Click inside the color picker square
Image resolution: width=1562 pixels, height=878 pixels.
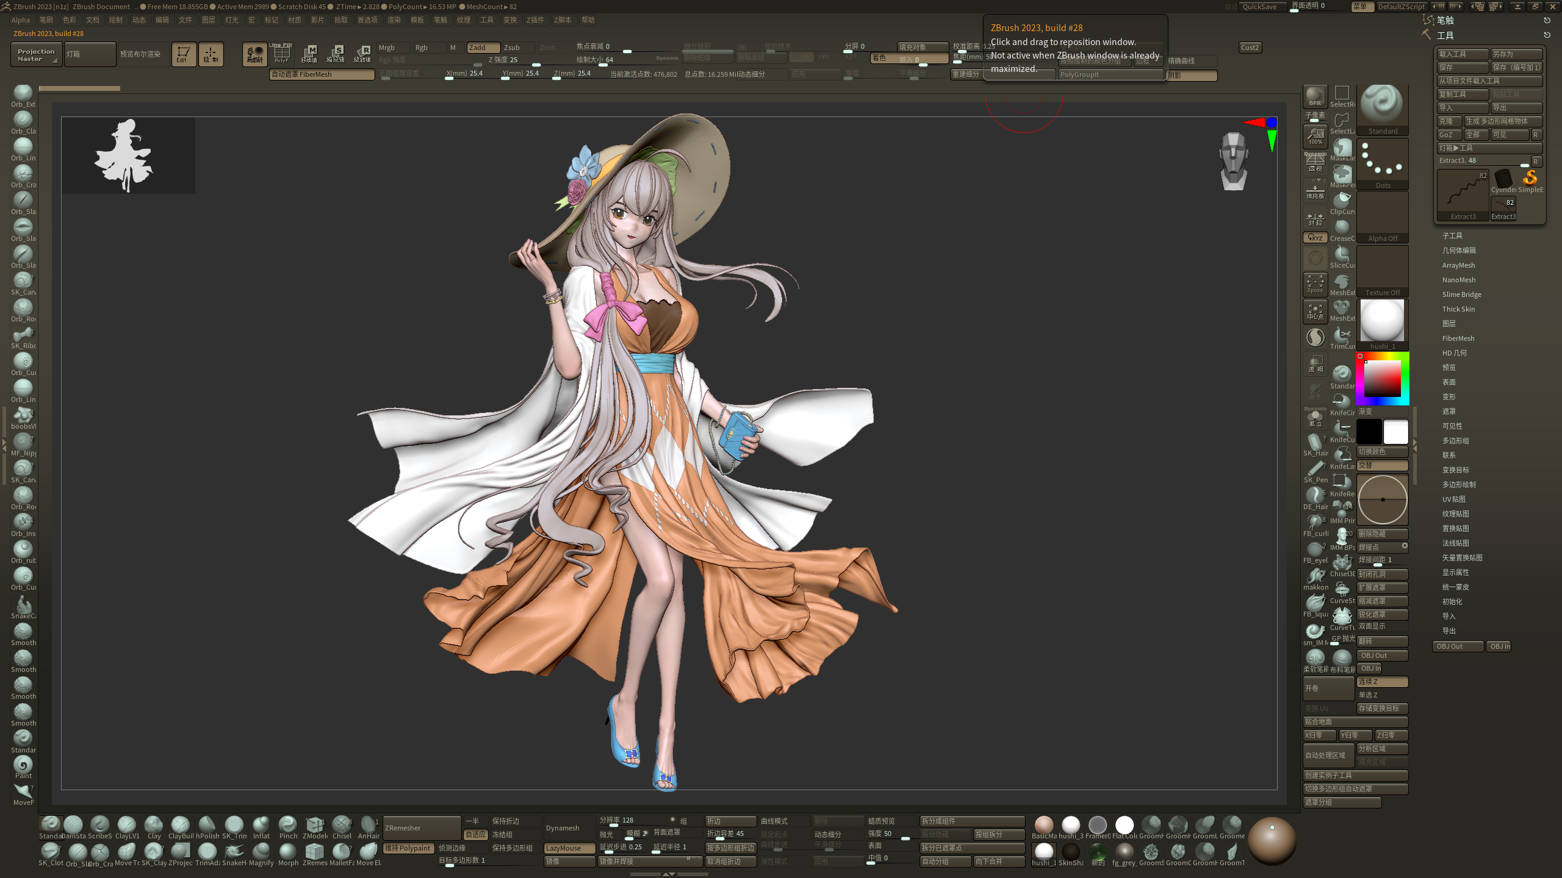[1382, 379]
